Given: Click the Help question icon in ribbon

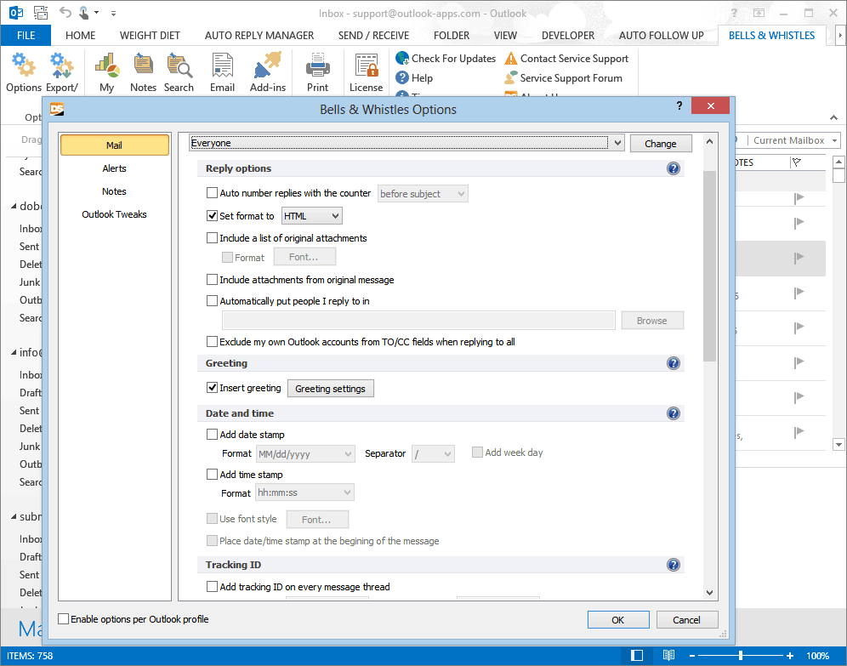Looking at the screenshot, I should [402, 77].
